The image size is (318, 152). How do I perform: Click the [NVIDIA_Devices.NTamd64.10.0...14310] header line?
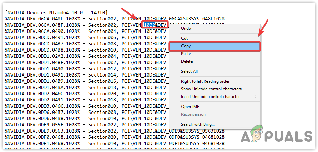[56, 12]
